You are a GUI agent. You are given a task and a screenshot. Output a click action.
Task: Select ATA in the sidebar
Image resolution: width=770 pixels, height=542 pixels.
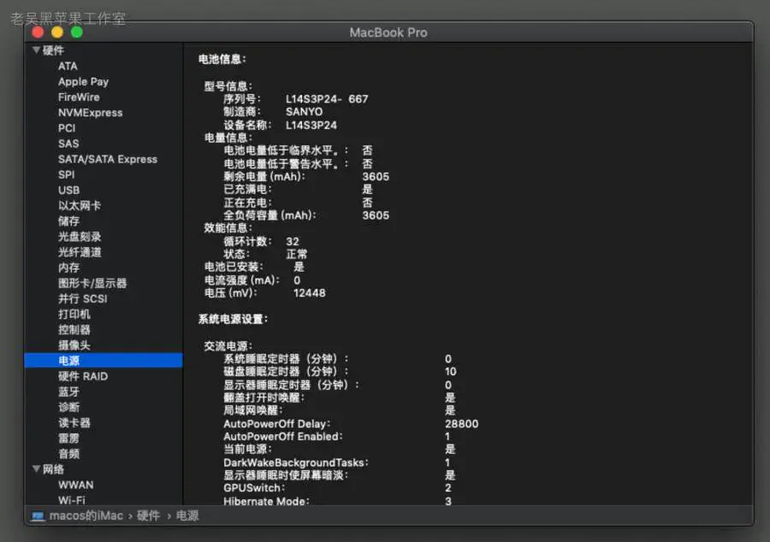pyautogui.click(x=68, y=66)
